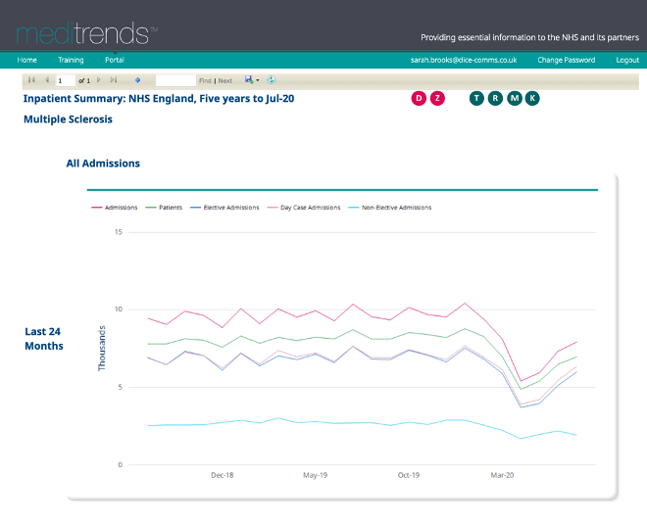The image size is (647, 525).
Task: Go to previous page in report toolbar
Action: pyautogui.click(x=47, y=80)
